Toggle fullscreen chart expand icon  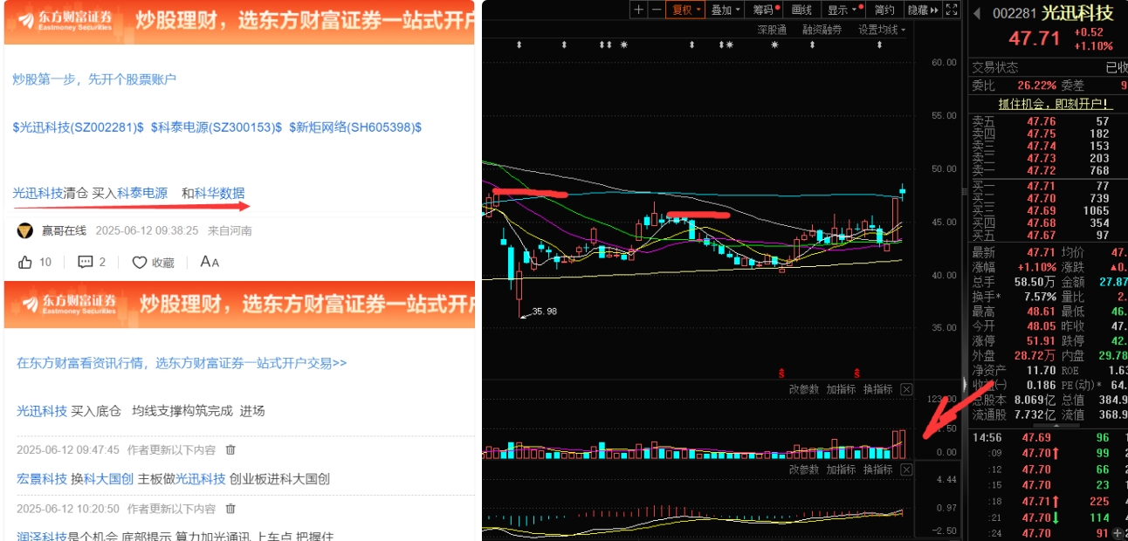[952, 10]
